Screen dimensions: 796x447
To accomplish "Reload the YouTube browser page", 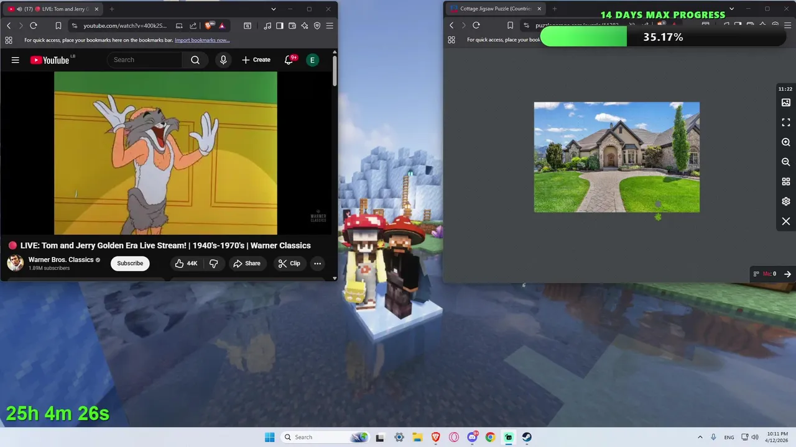I will pos(34,25).
